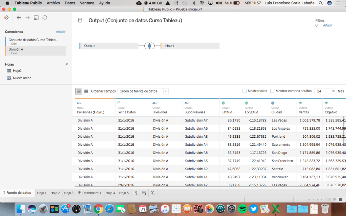Viewport: 346px width, 216px height.
Task: Switch to metadata list view
Action: tap(86, 91)
